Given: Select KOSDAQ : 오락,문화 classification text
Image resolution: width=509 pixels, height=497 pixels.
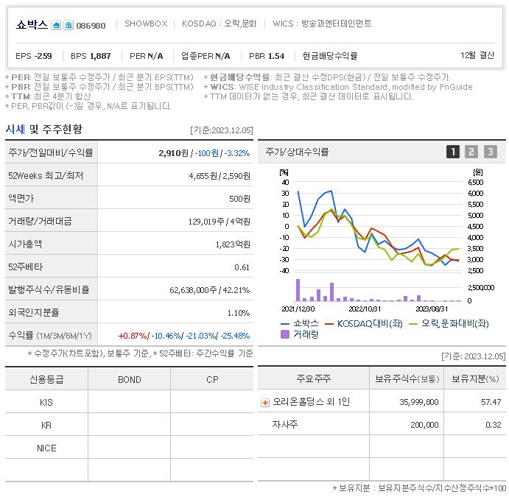Looking at the screenshot, I should point(219,24).
